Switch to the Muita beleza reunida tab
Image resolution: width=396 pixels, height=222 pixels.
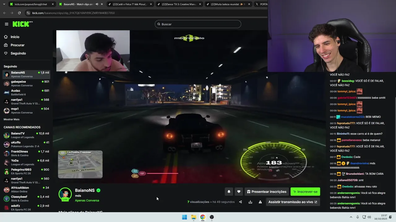click(x=228, y=4)
